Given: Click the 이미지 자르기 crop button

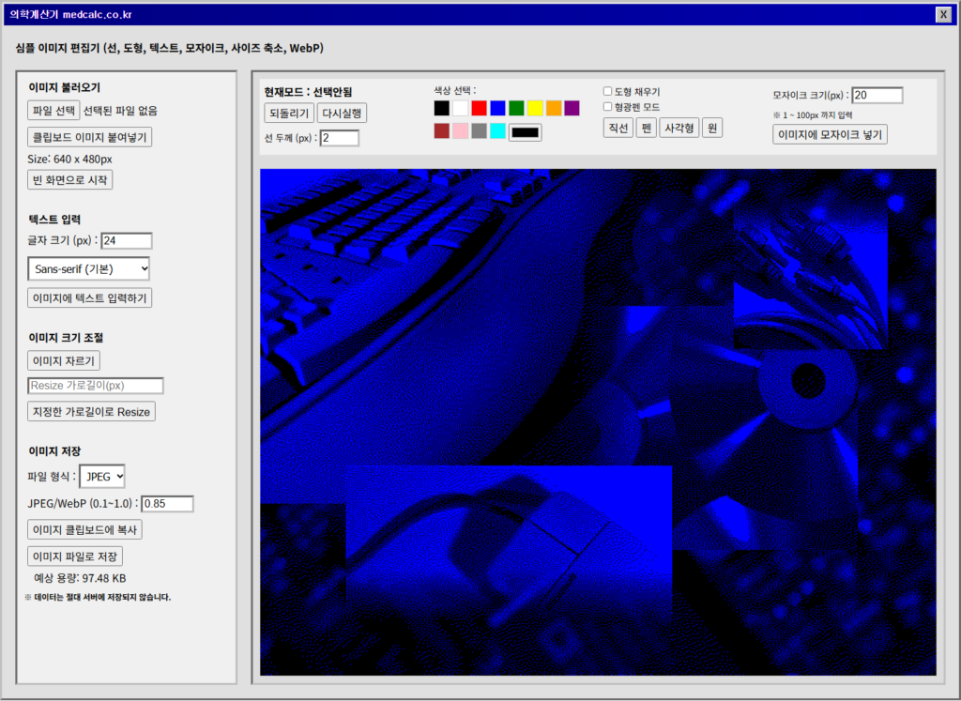Looking at the screenshot, I should coord(64,360).
